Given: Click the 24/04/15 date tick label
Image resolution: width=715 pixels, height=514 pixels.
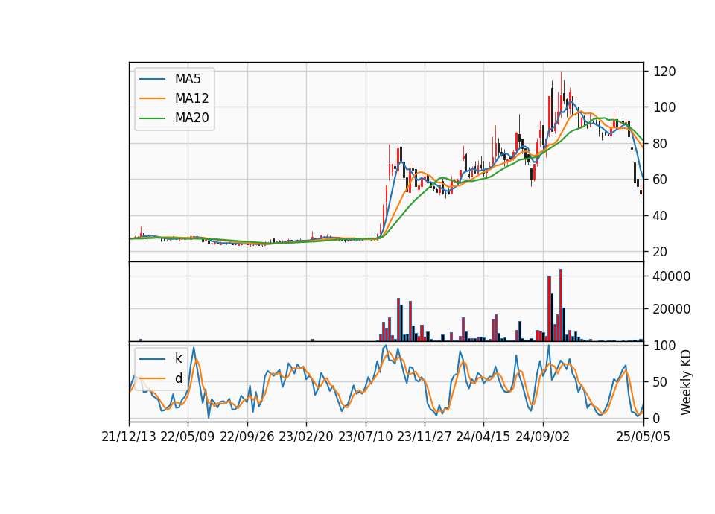Looking at the screenshot, I should [483, 437].
